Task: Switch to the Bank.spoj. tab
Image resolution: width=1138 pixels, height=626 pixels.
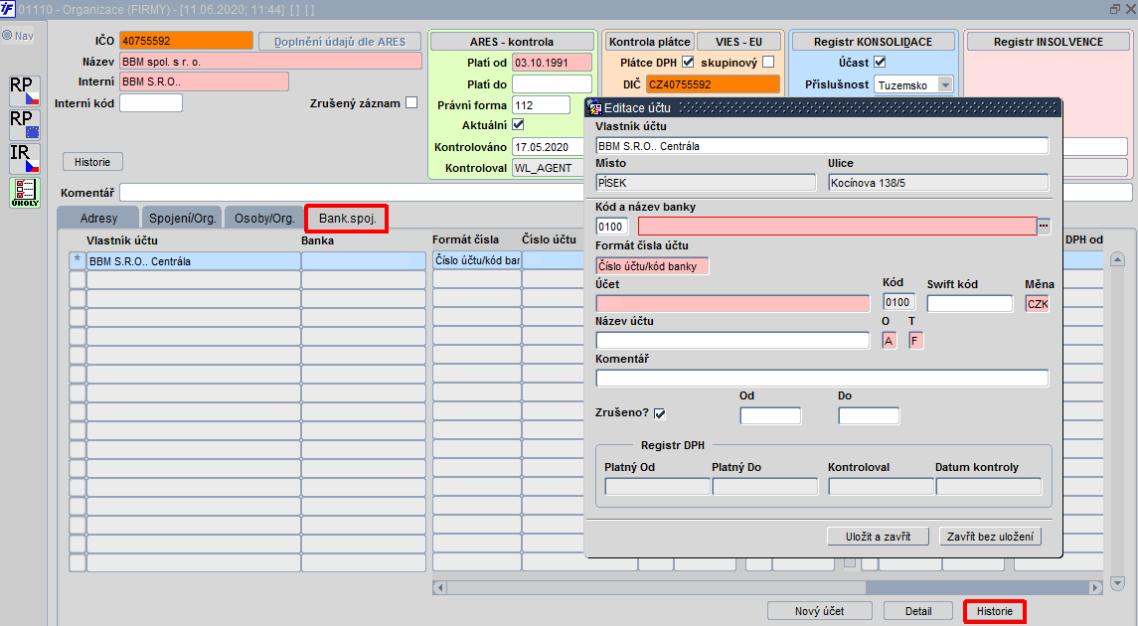Action: coord(347,218)
